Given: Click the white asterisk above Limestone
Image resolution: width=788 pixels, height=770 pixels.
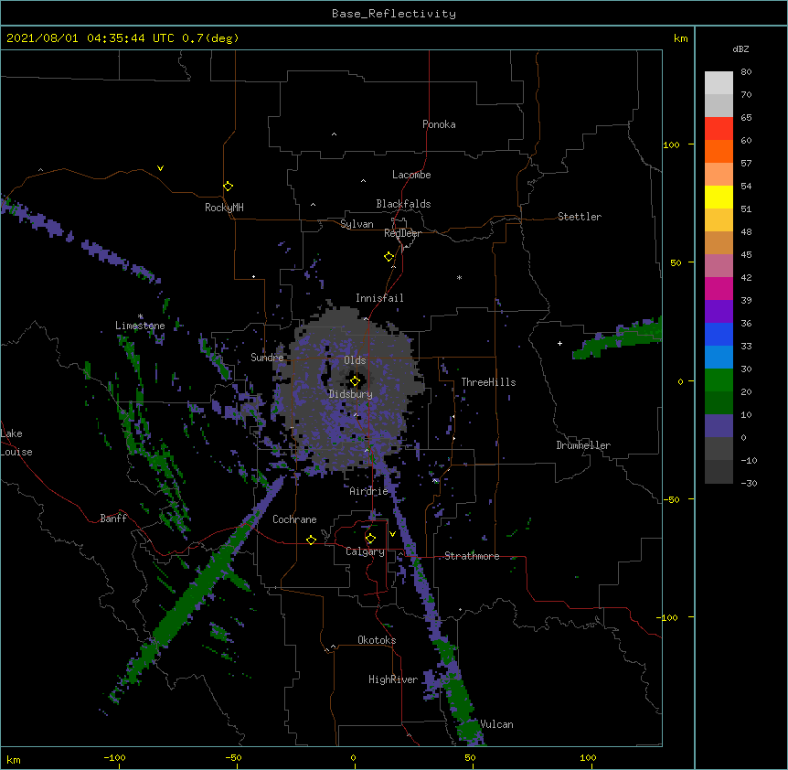Looking at the screenshot, I should click(x=141, y=316).
